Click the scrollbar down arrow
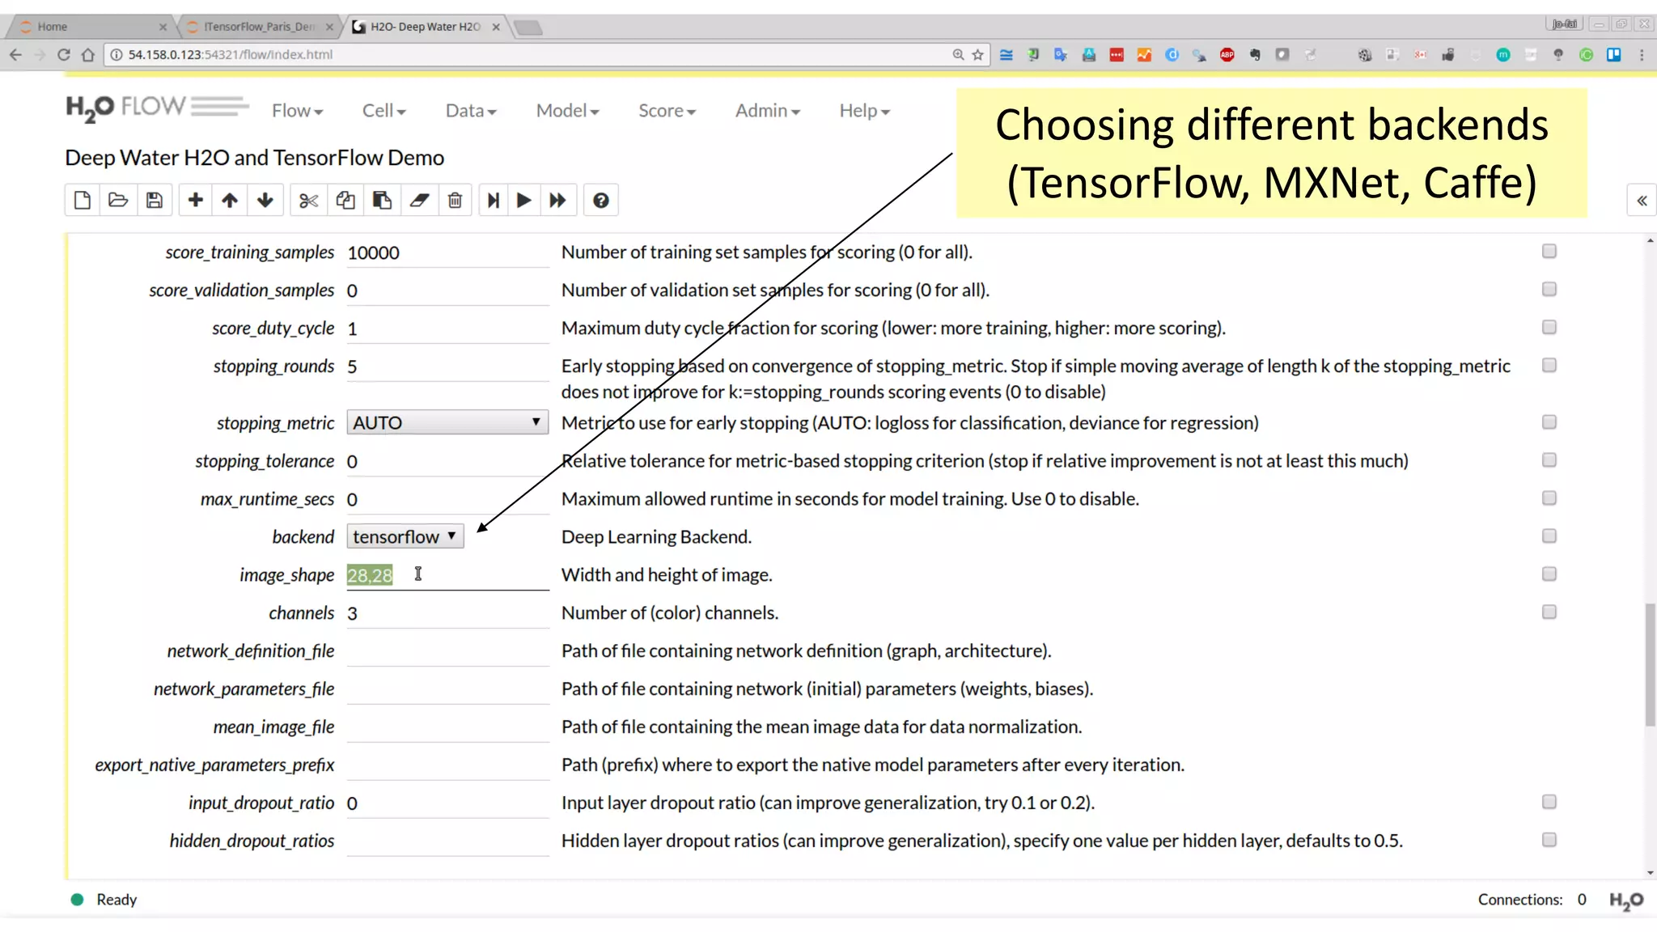 coord(1650,873)
